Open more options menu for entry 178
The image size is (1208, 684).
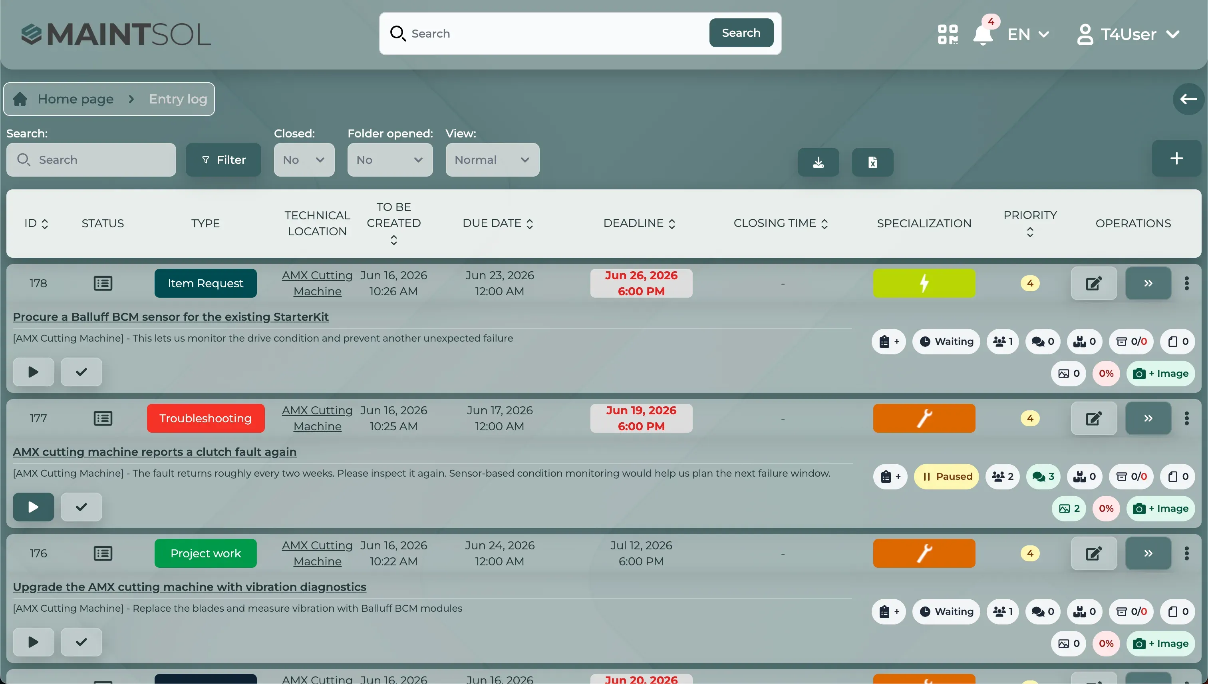tap(1186, 283)
